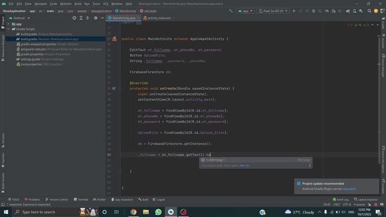
Task: Switch to the MainActivity.java editor tab
Action: 124,18
